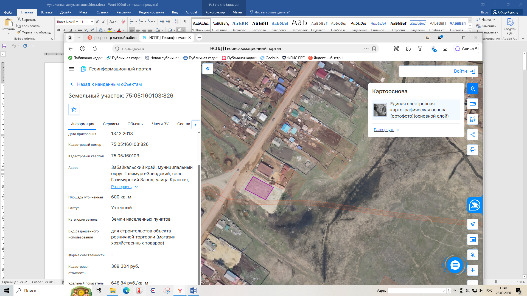Switch to the Сервисы tab
Viewport: 527px width, 296px height.
pos(111,124)
